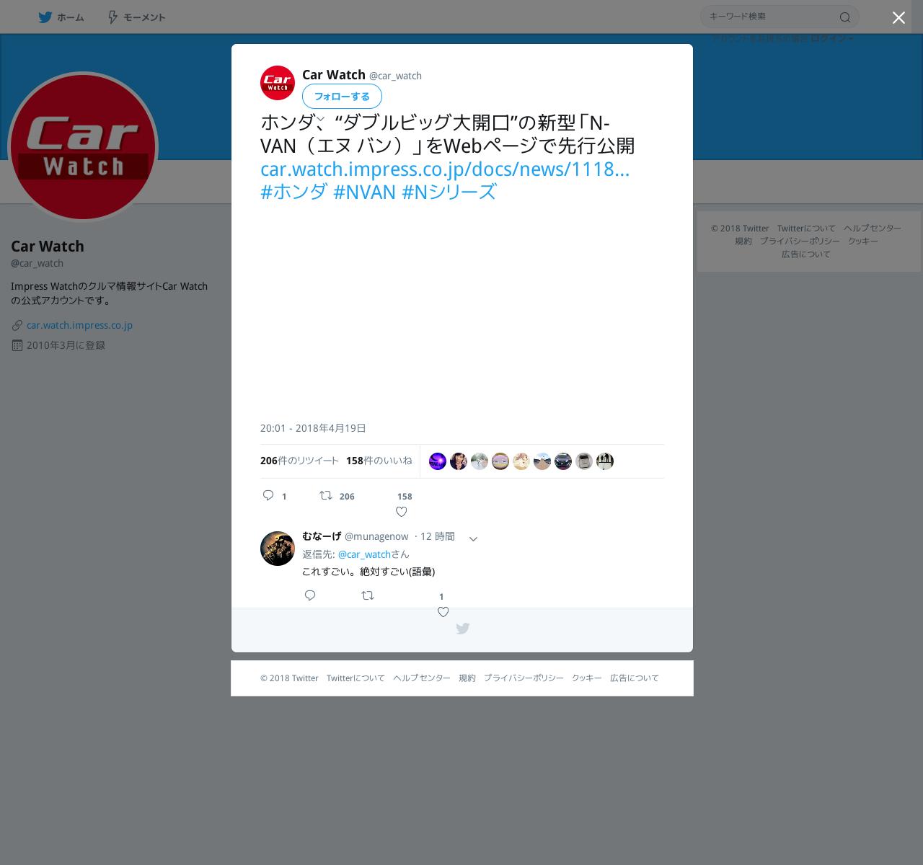
Task: Open the モーメント tab
Action: point(136,17)
